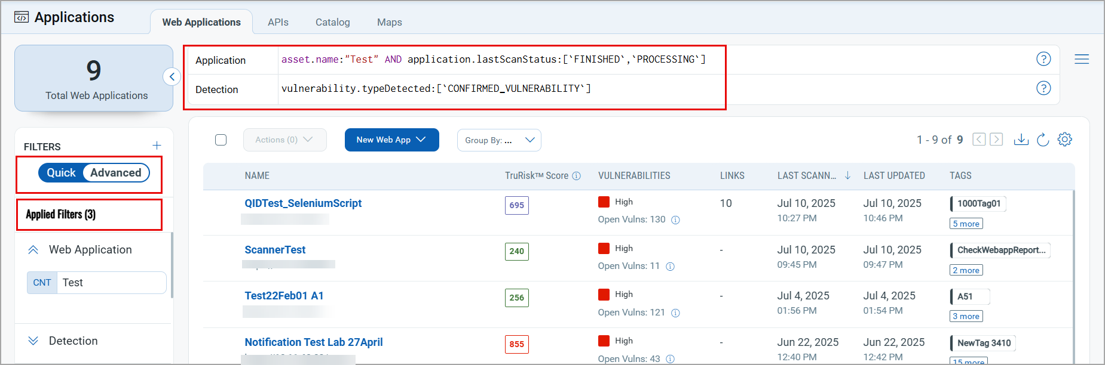Open table settings gear
Viewport: 1105px width, 365px height.
click(x=1064, y=140)
